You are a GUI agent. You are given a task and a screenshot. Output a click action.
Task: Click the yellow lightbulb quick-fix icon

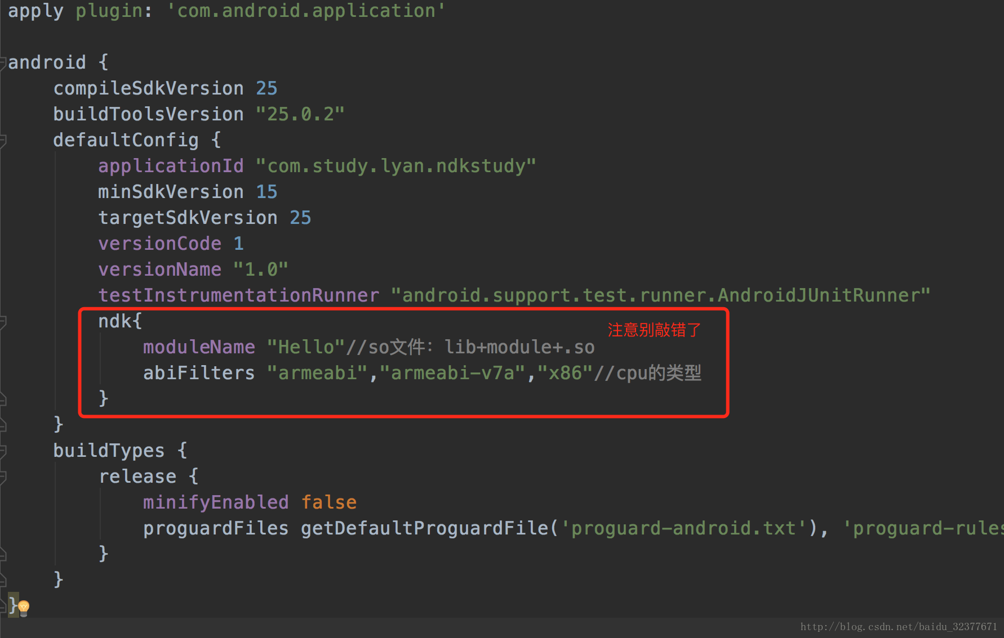coord(24,608)
